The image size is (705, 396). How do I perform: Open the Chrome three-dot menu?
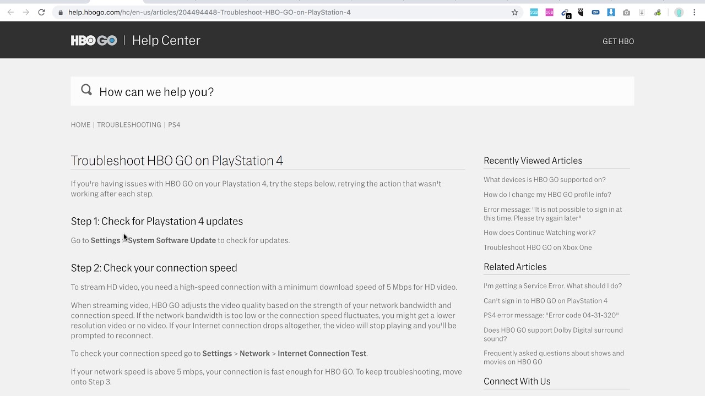pos(695,12)
